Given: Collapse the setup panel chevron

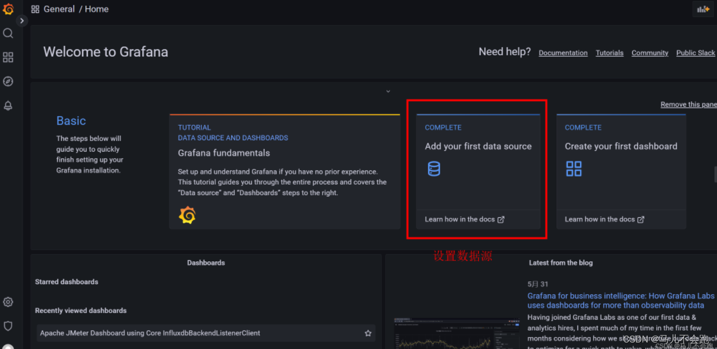Looking at the screenshot, I should click(x=388, y=91).
